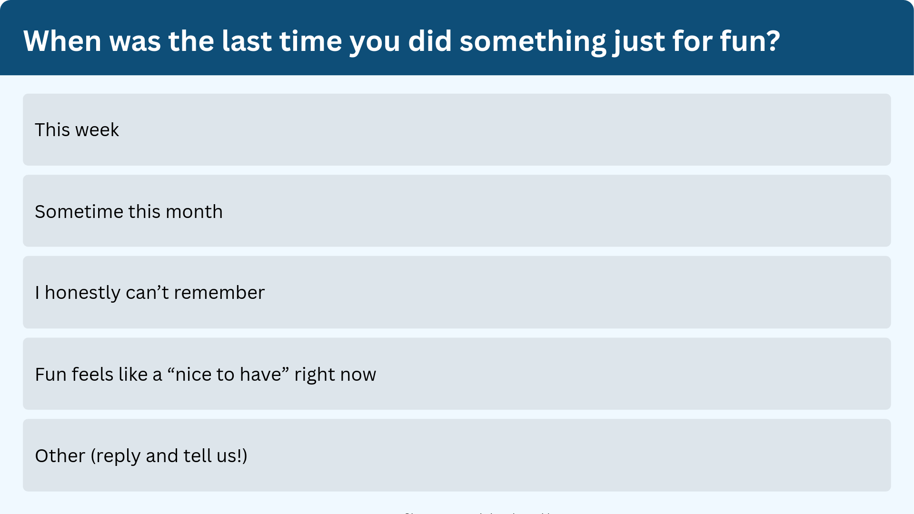
Task: Choose the answer about not remembering
Action: click(x=457, y=292)
